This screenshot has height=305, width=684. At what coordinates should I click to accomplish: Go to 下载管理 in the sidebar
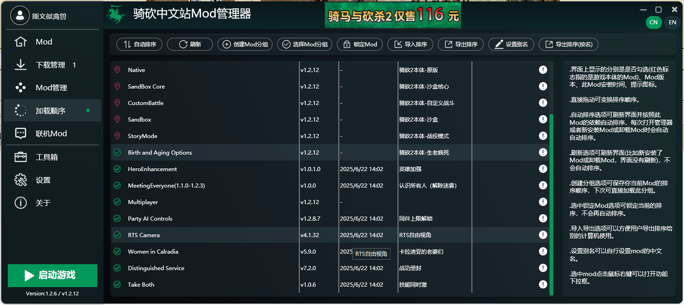coord(51,65)
